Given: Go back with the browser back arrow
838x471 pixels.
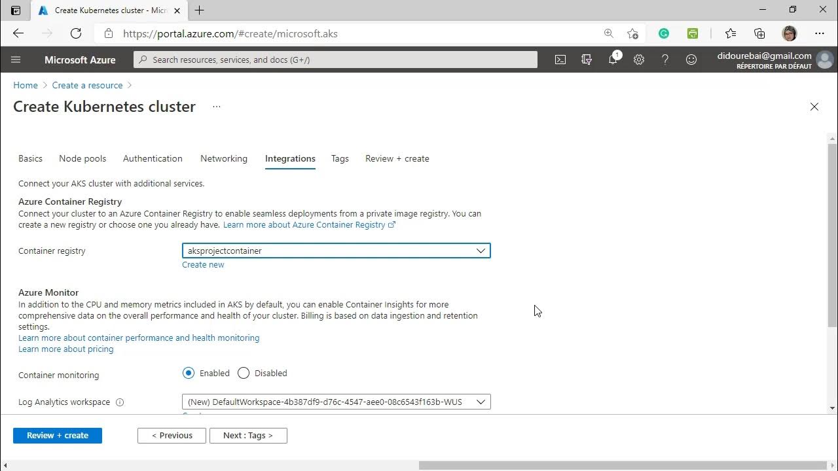Looking at the screenshot, I should pyautogui.click(x=18, y=33).
